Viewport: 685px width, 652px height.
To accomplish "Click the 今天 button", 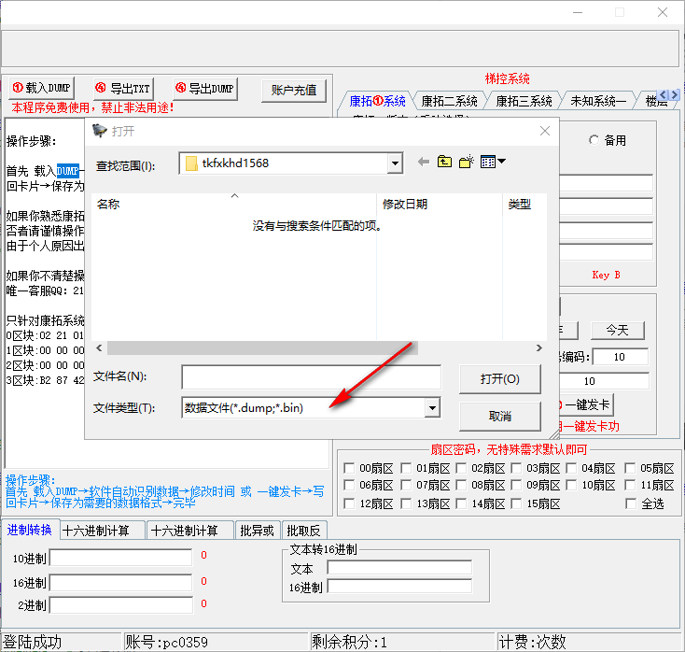I will coord(617,330).
